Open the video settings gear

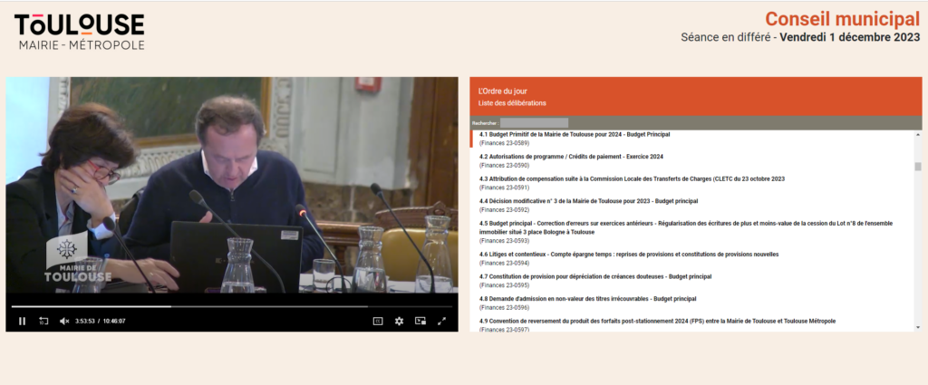(399, 321)
